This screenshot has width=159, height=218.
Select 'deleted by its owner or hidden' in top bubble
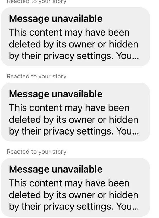point(74,44)
